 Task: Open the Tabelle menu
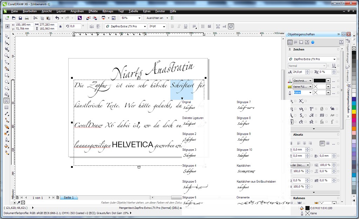click(x=133, y=11)
